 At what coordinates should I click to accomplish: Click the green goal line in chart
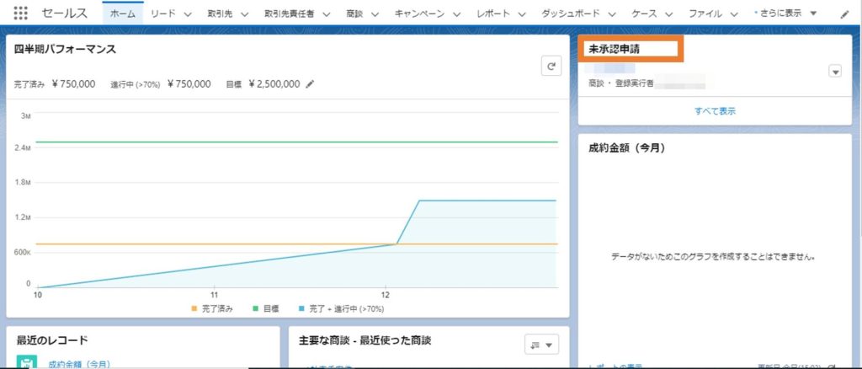(297, 142)
